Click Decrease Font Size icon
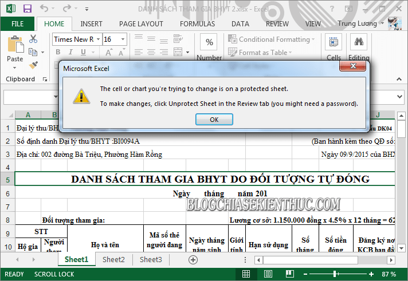This screenshot has height=281, width=408. tap(121, 52)
